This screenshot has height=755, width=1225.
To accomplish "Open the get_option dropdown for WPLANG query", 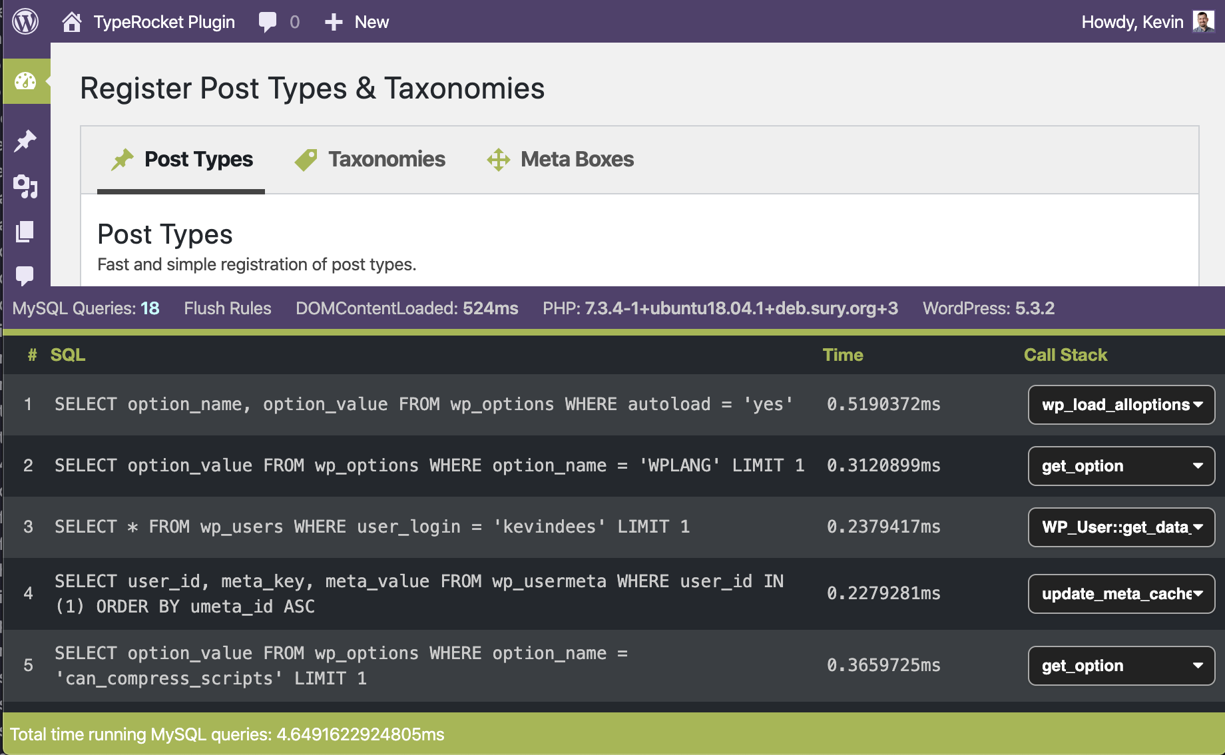I will (1121, 466).
